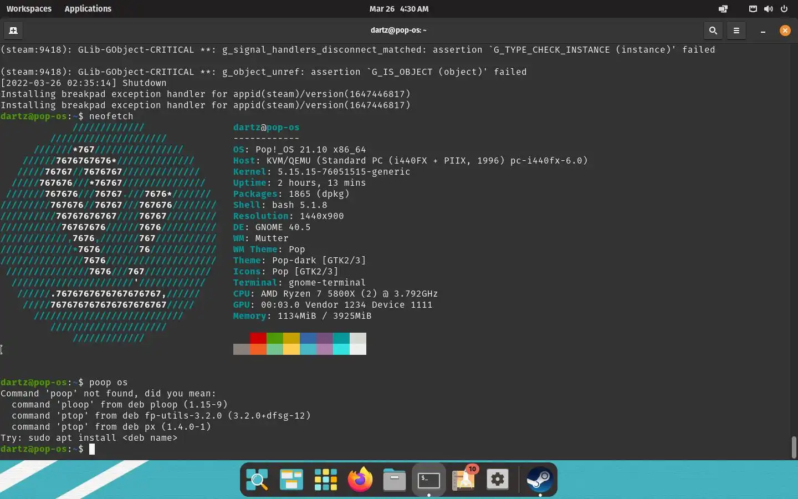
Task: Open the workspaces dock icon
Action: (291, 480)
